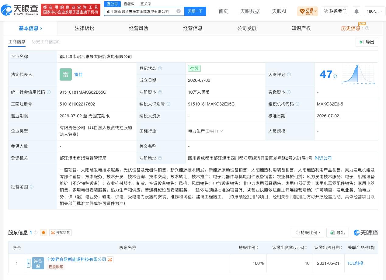Click the help icon next to 经营范围
The image size is (386, 280).
[32, 187]
